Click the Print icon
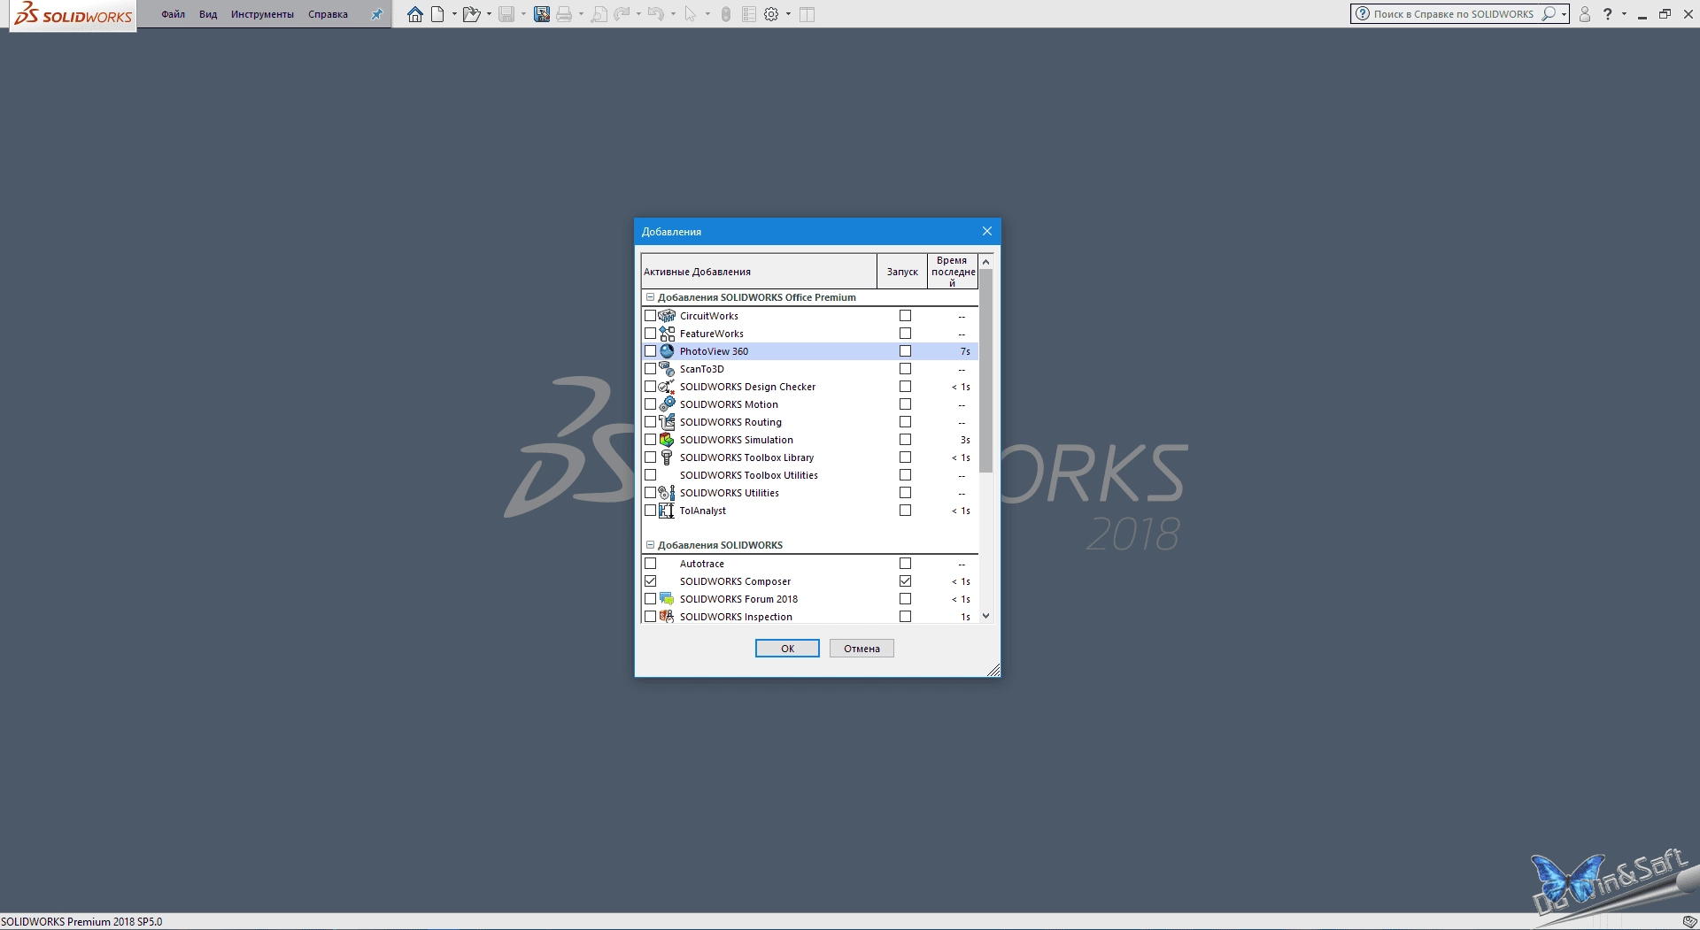Viewport: 1700px width, 930px height. [x=564, y=14]
